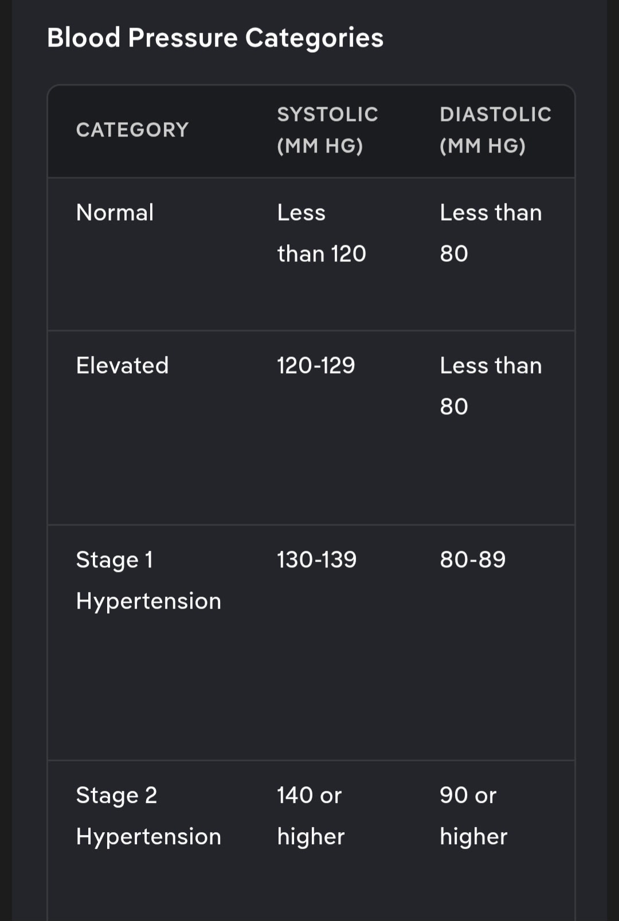The width and height of the screenshot is (619, 921).
Task: Click the DIASTOLIC column header word
Action: tap(496, 115)
